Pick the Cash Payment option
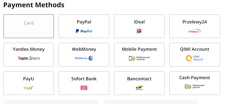The image size is (226, 104). 195,83
